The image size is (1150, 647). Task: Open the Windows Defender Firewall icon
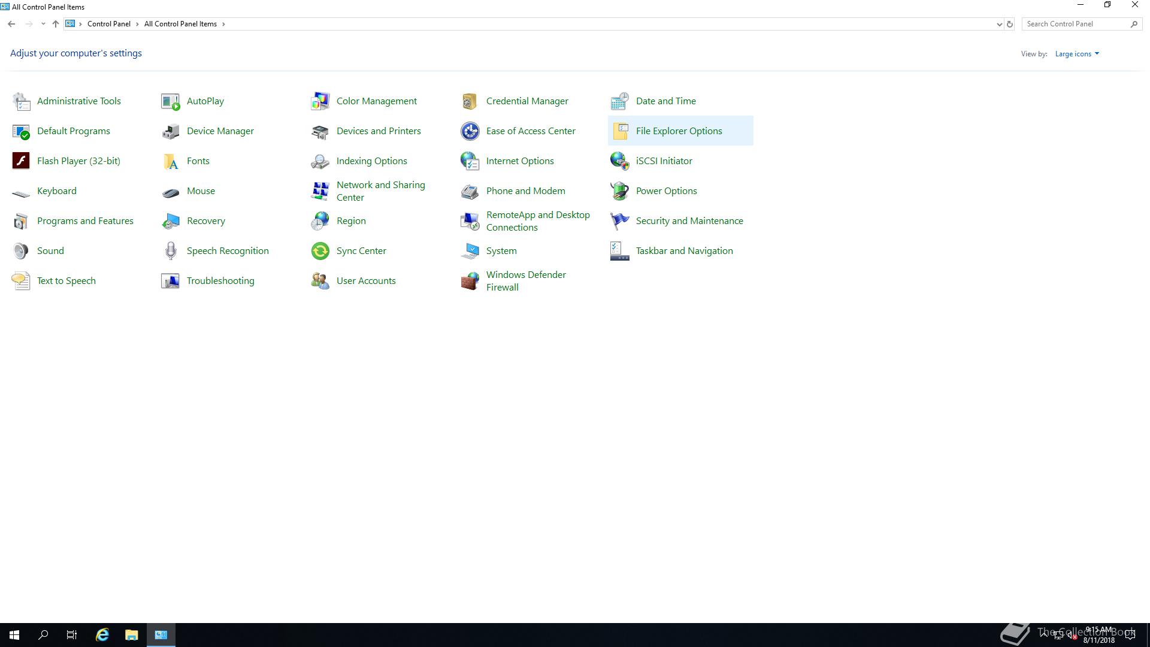(x=470, y=281)
